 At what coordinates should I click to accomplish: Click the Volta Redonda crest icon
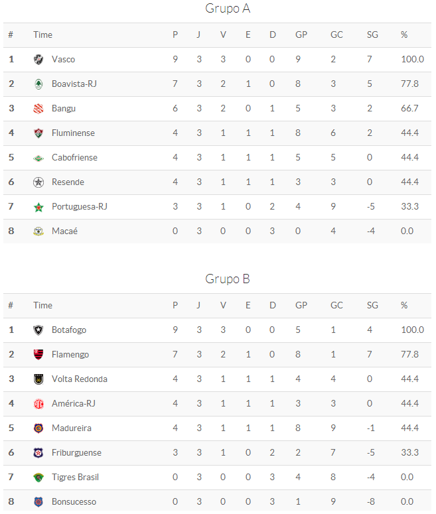pyautogui.click(x=38, y=379)
